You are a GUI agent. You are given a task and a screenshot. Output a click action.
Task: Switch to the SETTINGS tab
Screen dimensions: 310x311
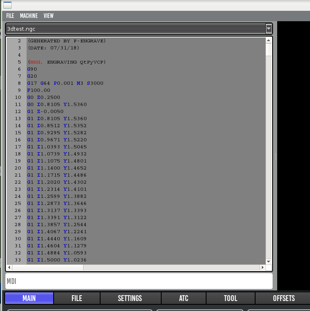tap(130, 298)
